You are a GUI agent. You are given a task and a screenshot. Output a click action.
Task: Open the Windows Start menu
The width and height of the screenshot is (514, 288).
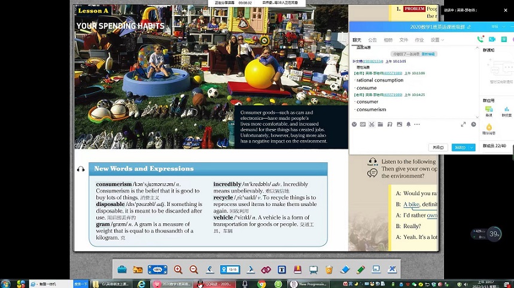[6, 284]
